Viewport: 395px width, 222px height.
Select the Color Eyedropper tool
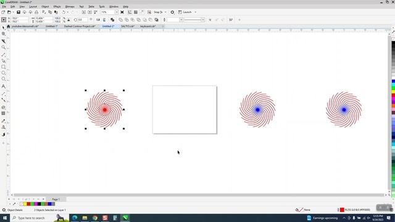point(4,121)
